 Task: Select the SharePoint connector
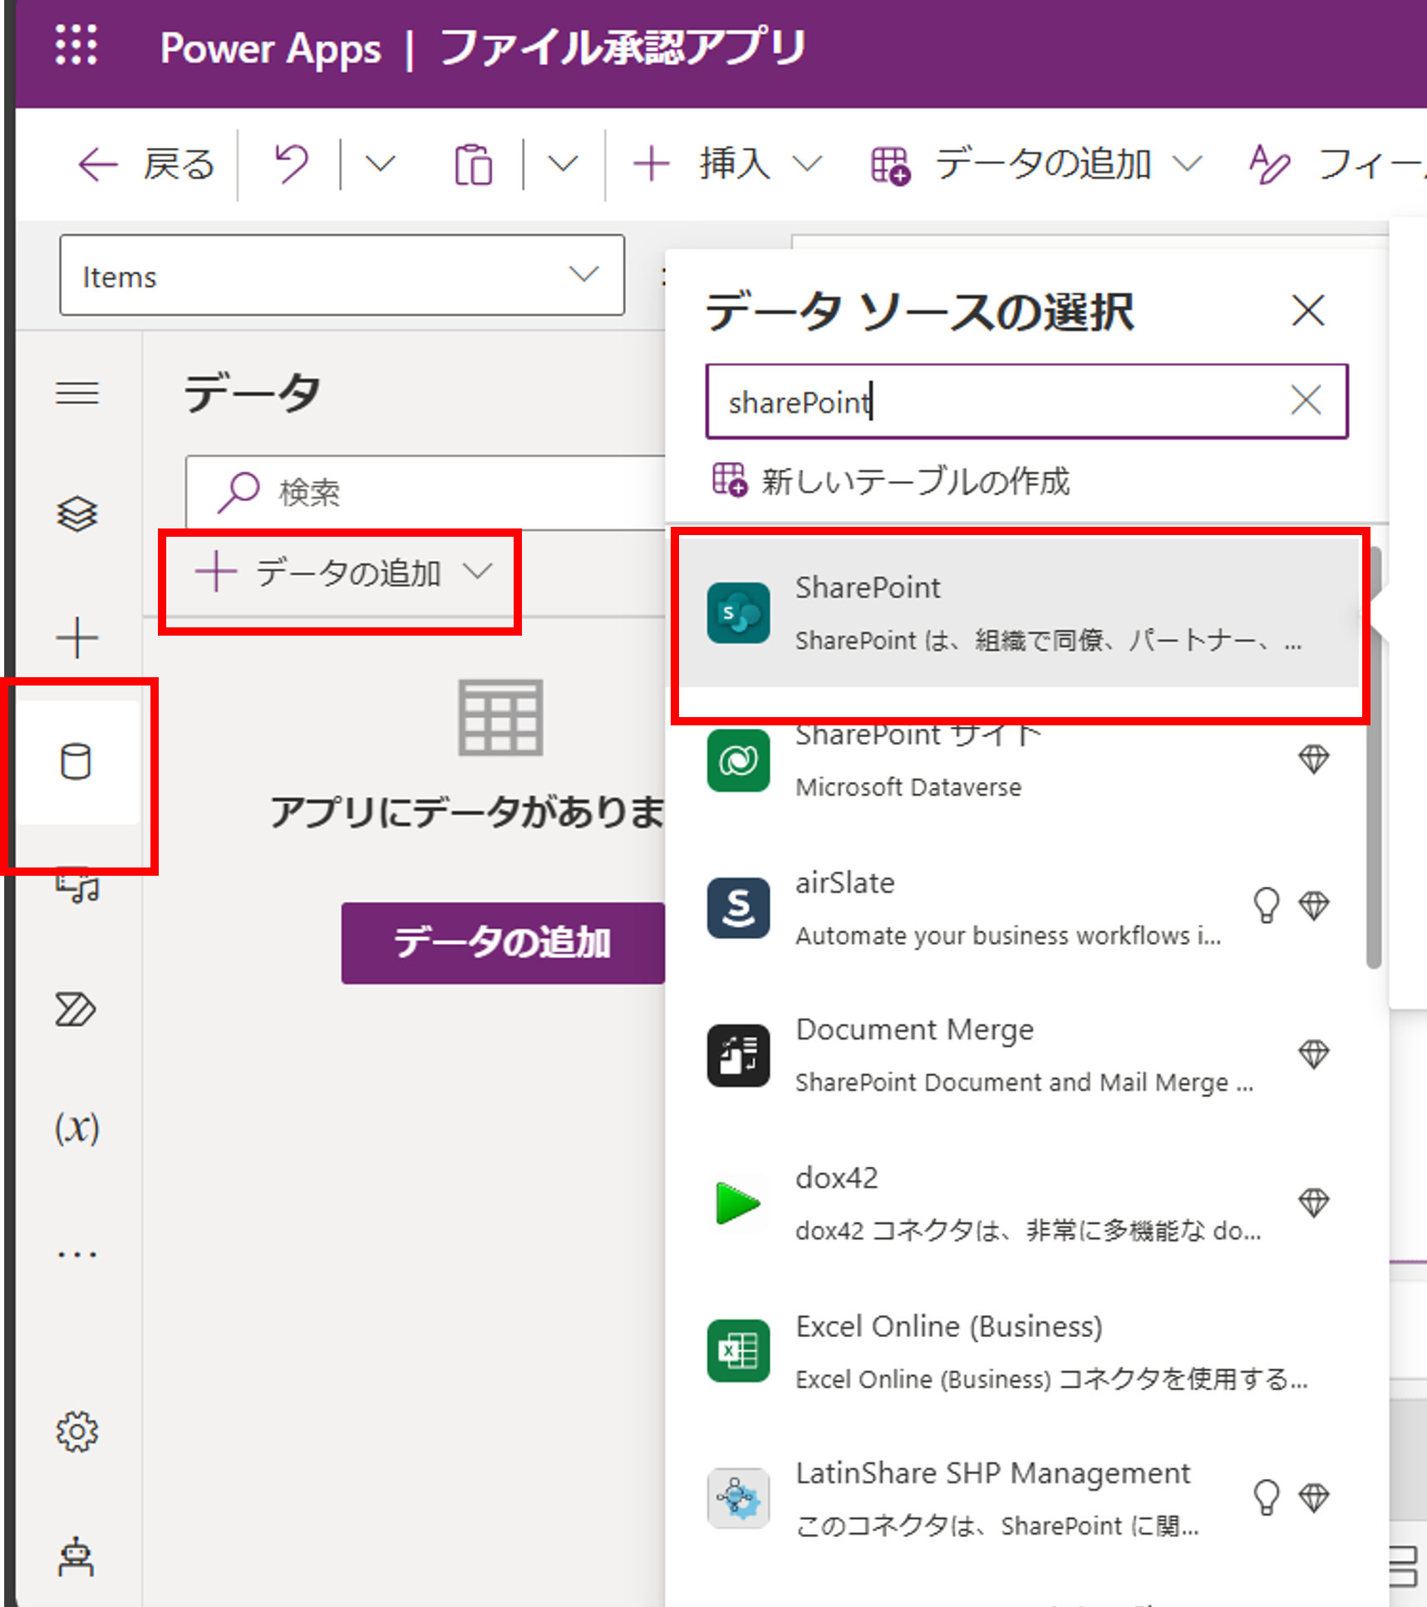point(1021,613)
